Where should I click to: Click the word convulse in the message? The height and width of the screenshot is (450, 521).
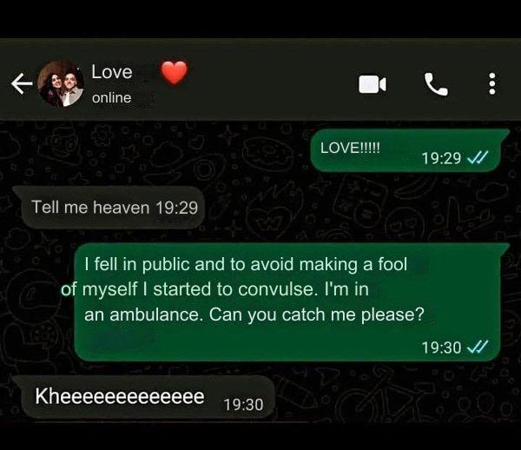coord(276,289)
